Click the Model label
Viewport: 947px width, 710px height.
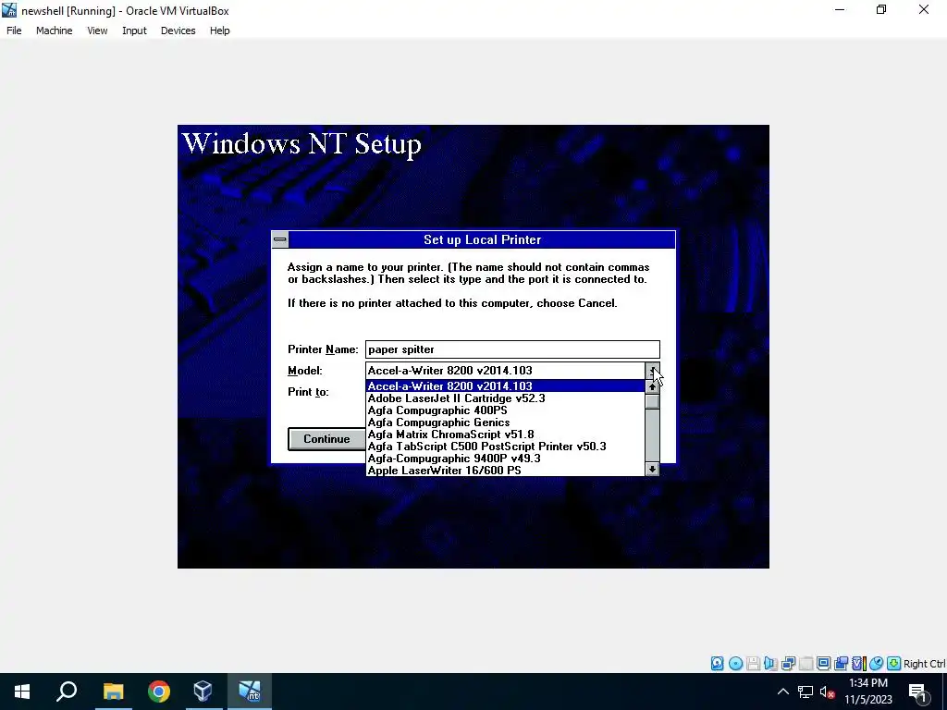click(305, 370)
